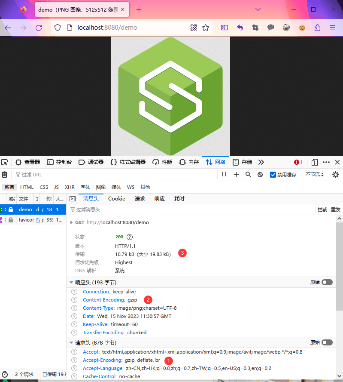Show more devtools tabs chevron
343x382 pixels.
click(261, 162)
